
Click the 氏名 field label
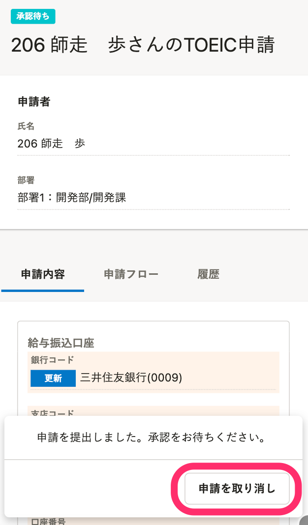(26, 127)
